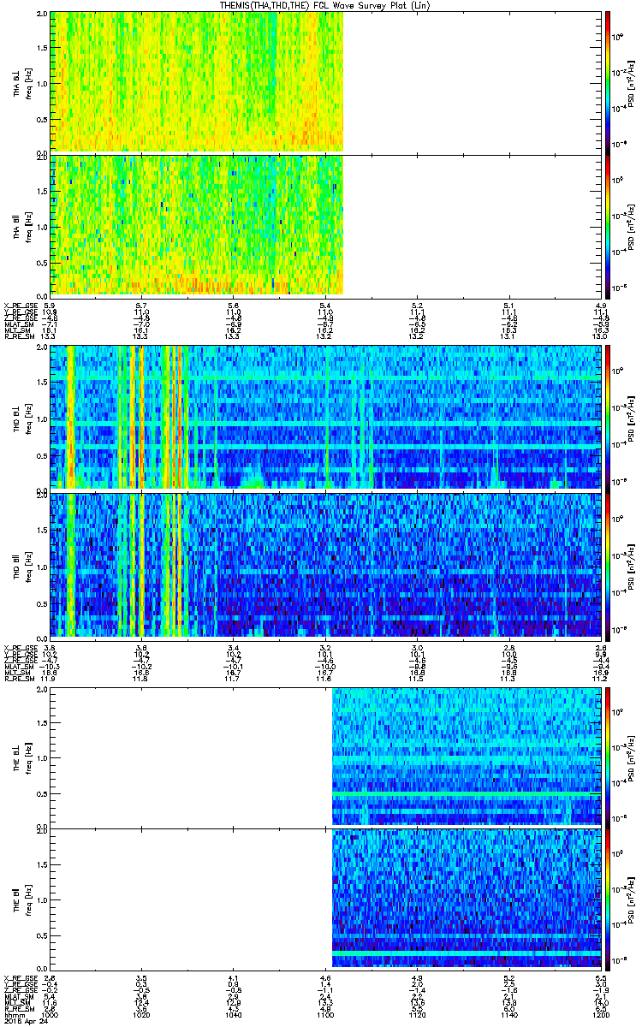Click the MLAT_SM row label under THE panels

tap(18, 996)
